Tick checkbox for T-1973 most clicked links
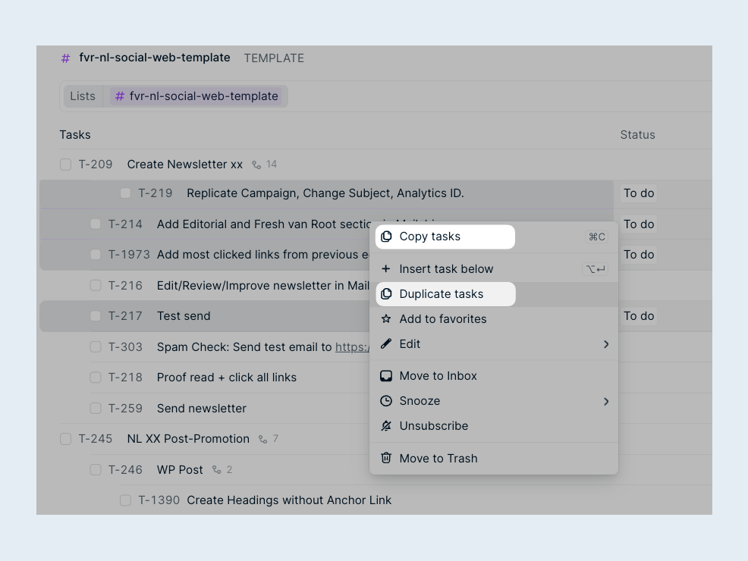The image size is (748, 561). (x=96, y=255)
